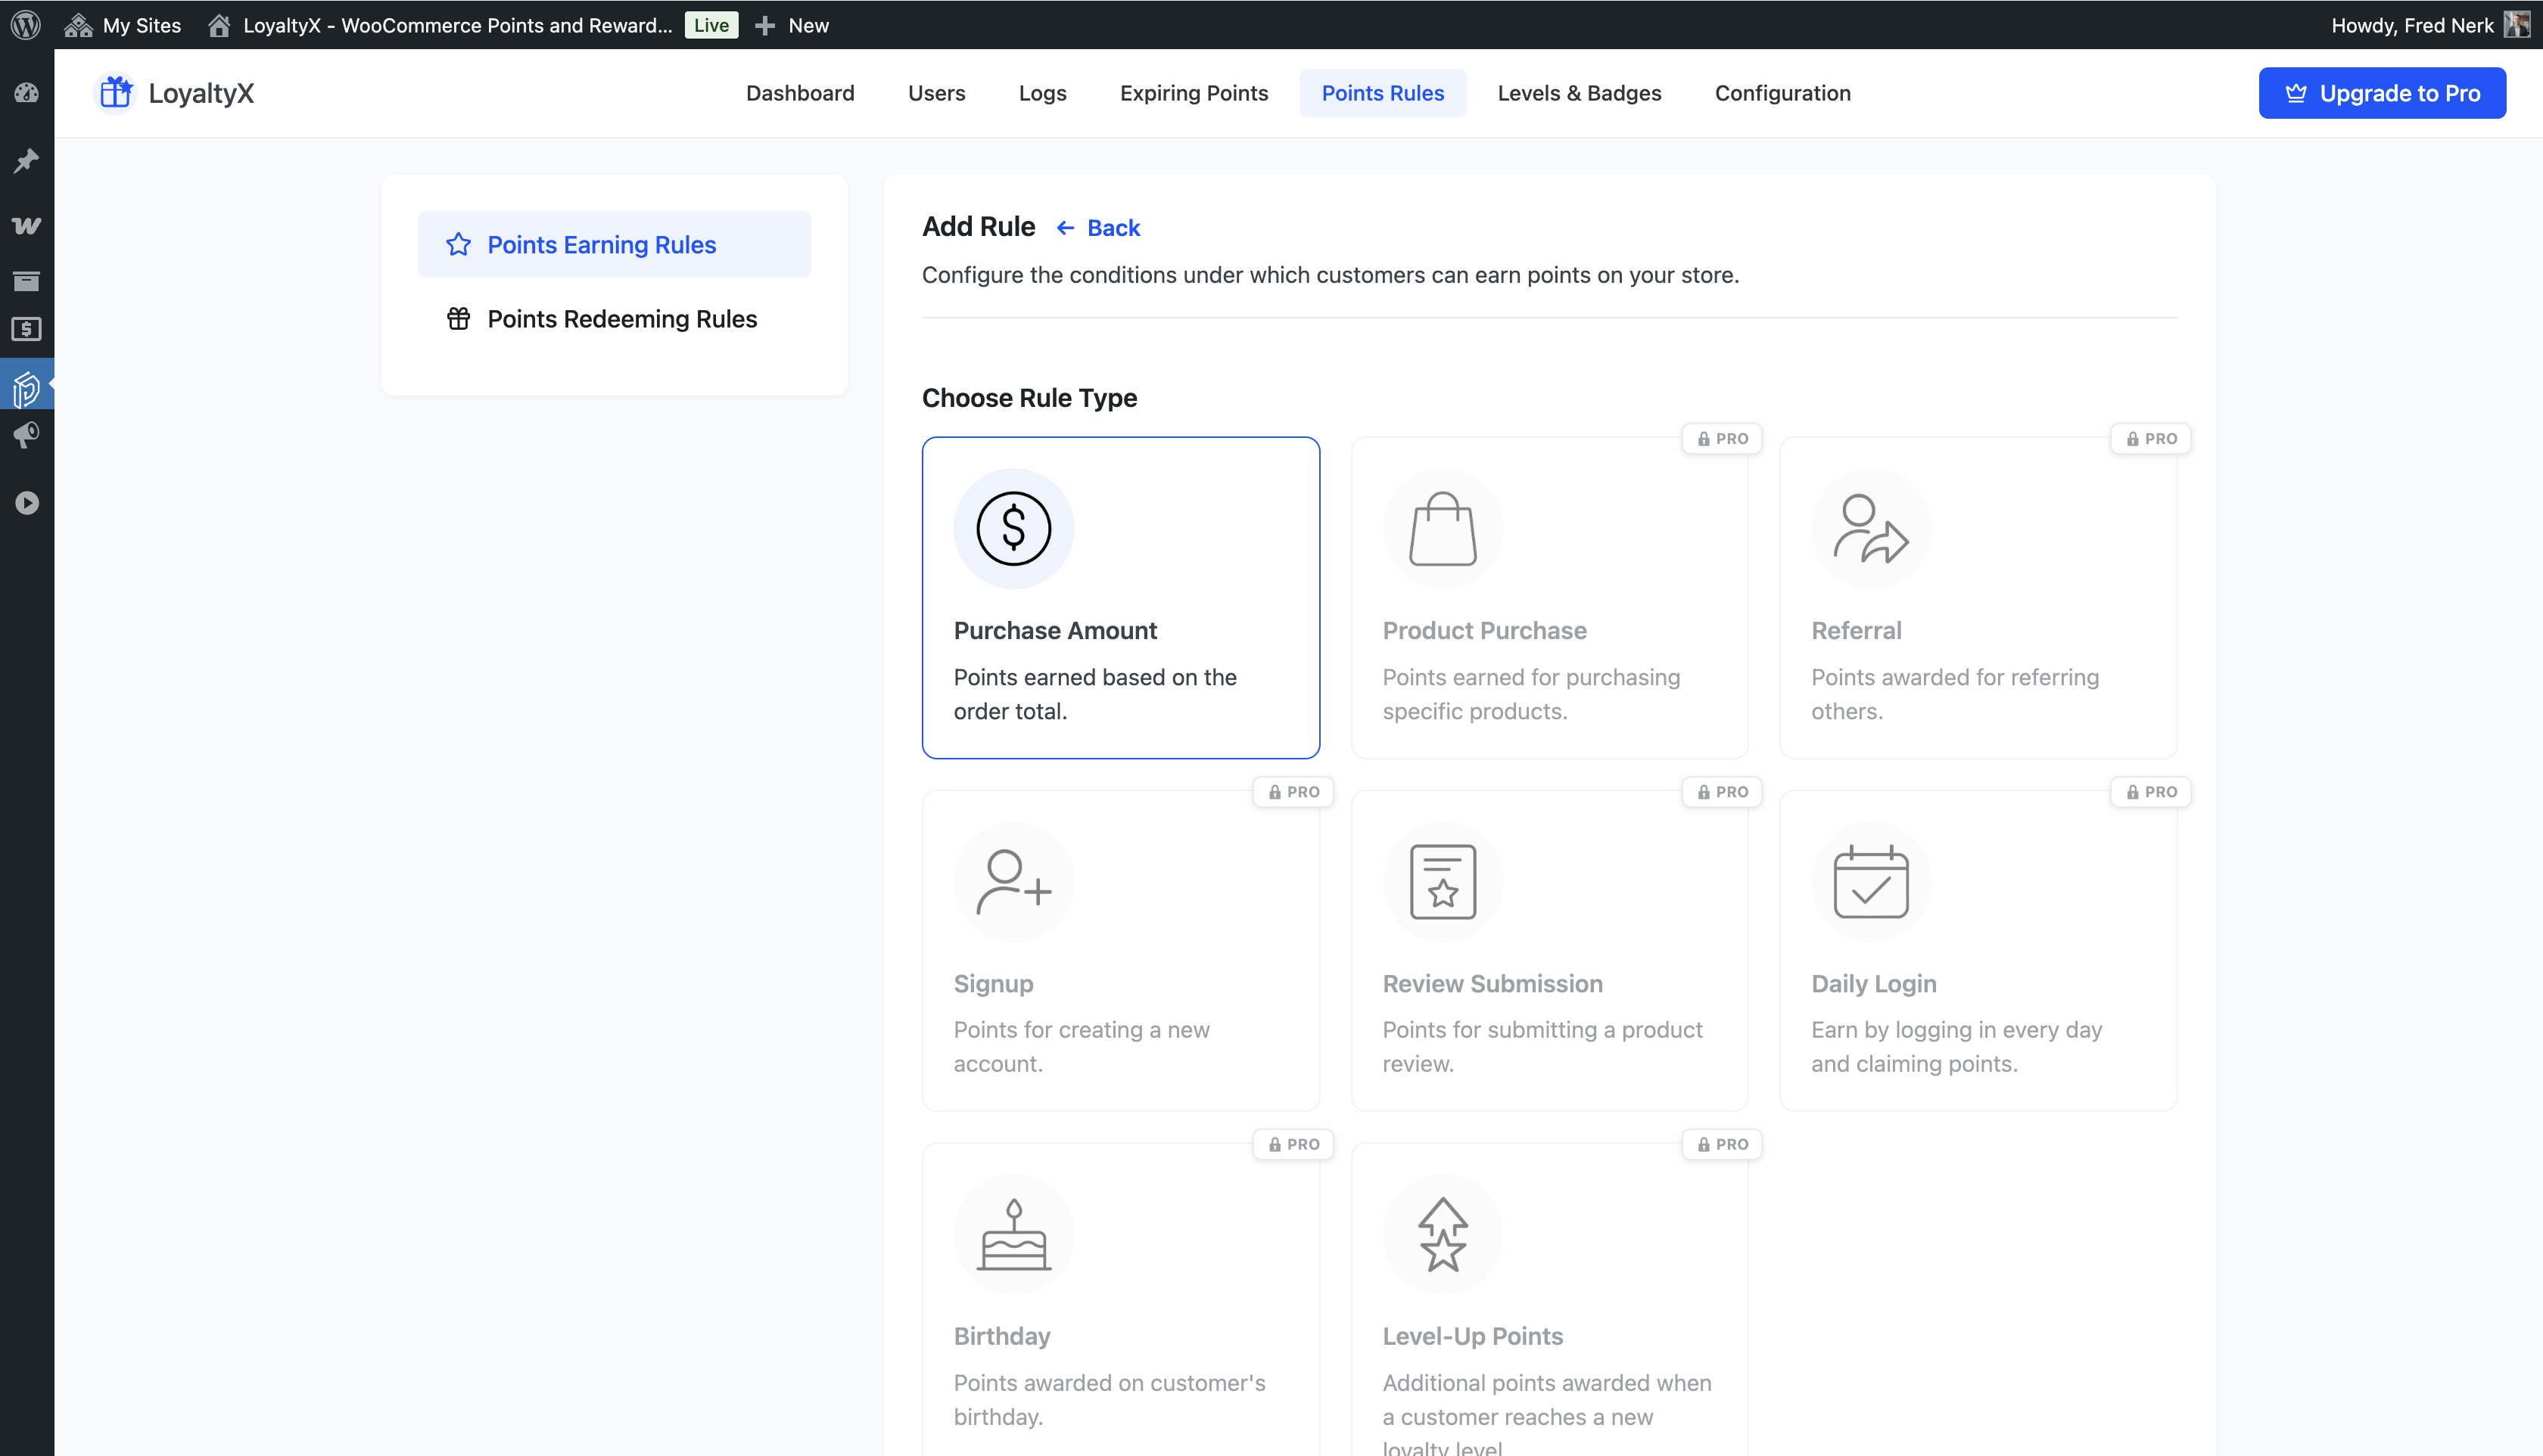Click the pushpin Posts sidebar icon
The height and width of the screenshot is (1456, 2543).
point(26,160)
